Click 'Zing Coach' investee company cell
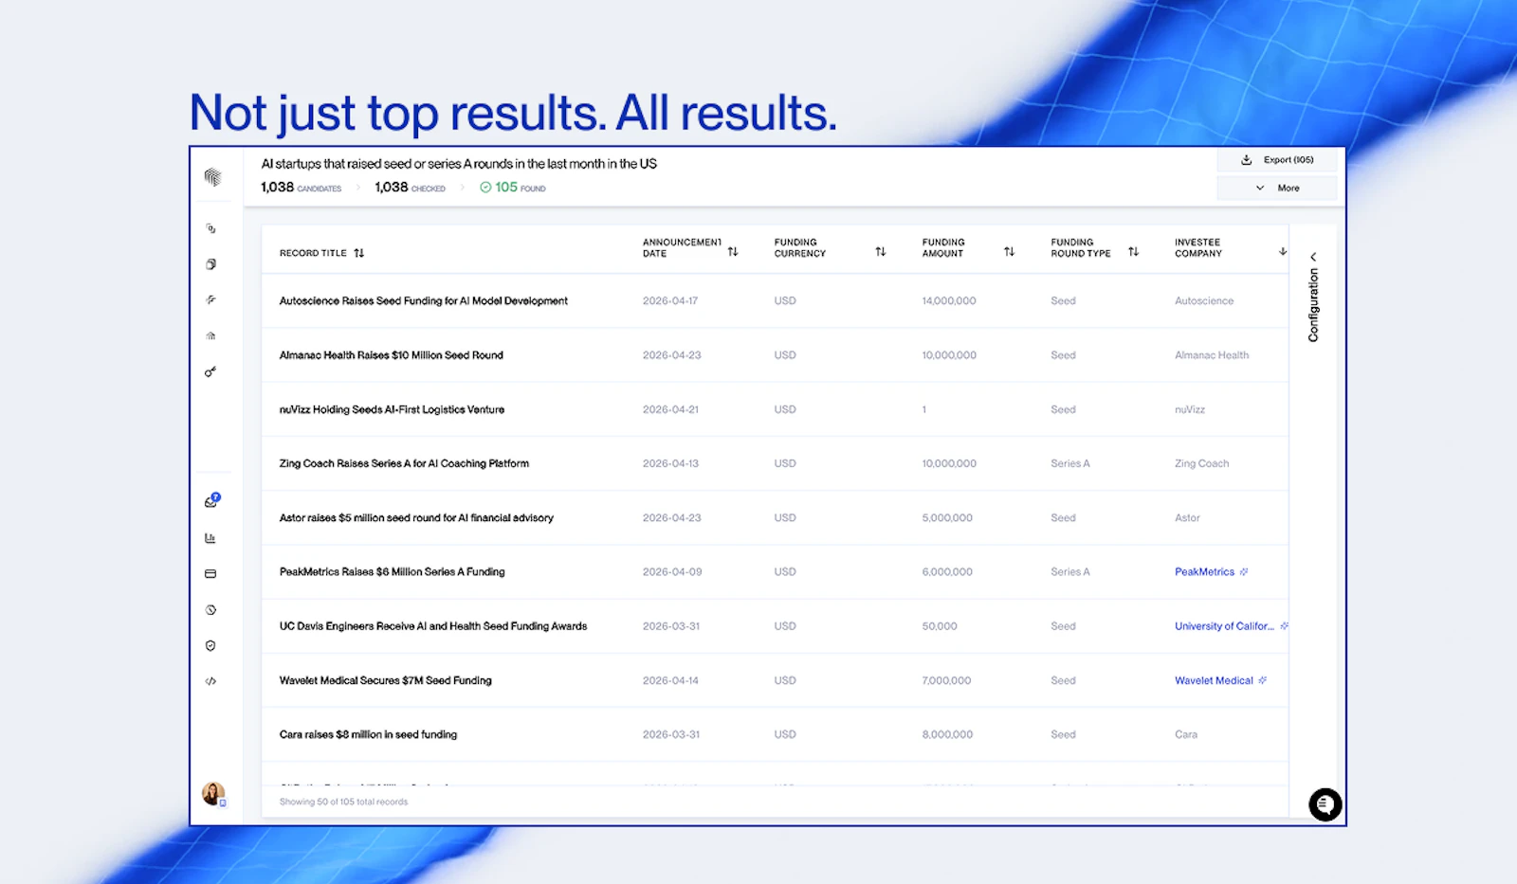 1201,463
